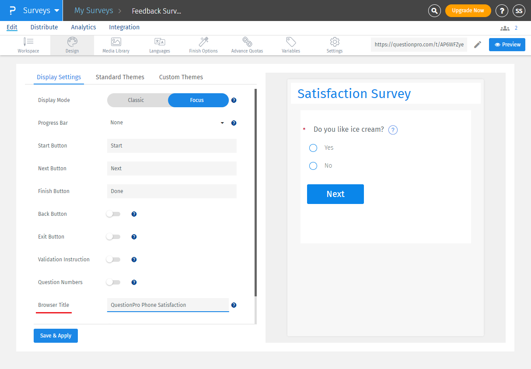Image resolution: width=531 pixels, height=369 pixels.
Task: Switch to the Standard Themes tab
Action: point(120,77)
